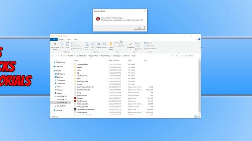Click the New folder icon
The height and width of the screenshot is (141, 252).
pyautogui.click(x=111, y=44)
